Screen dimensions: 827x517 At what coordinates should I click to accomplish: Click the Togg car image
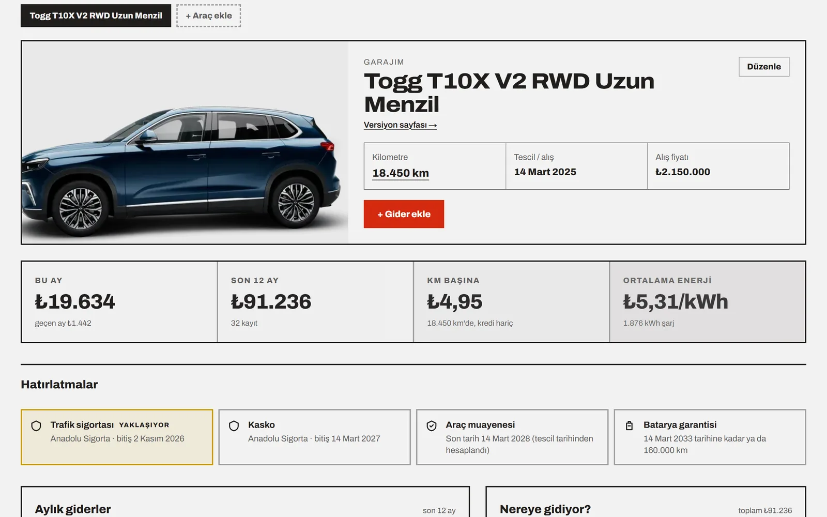click(185, 142)
